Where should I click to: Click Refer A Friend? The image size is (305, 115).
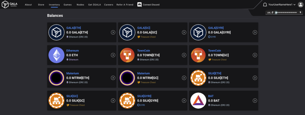(125, 5)
